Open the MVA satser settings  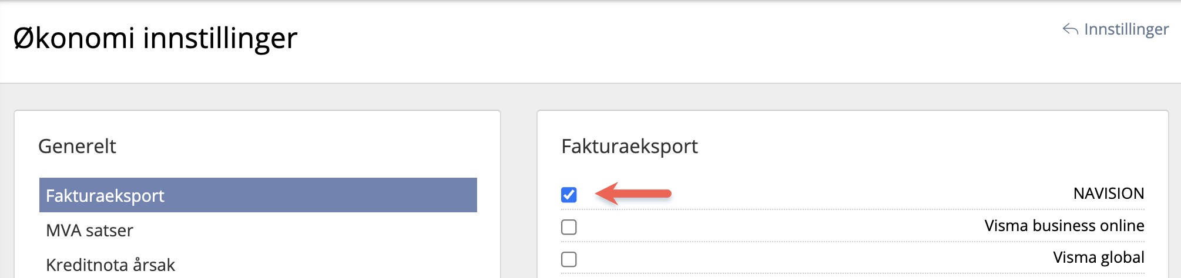(x=89, y=230)
